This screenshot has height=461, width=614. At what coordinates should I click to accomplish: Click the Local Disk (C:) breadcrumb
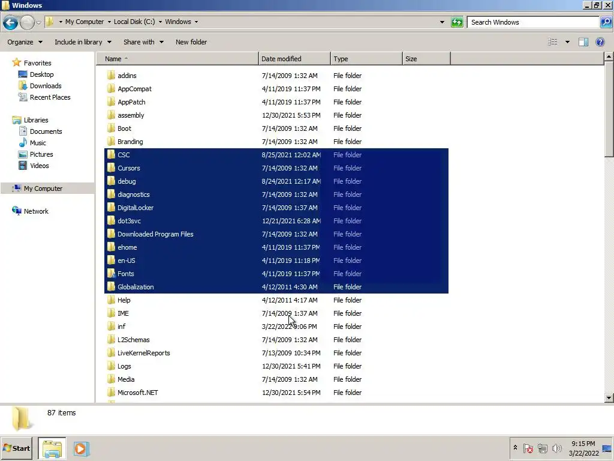(134, 22)
